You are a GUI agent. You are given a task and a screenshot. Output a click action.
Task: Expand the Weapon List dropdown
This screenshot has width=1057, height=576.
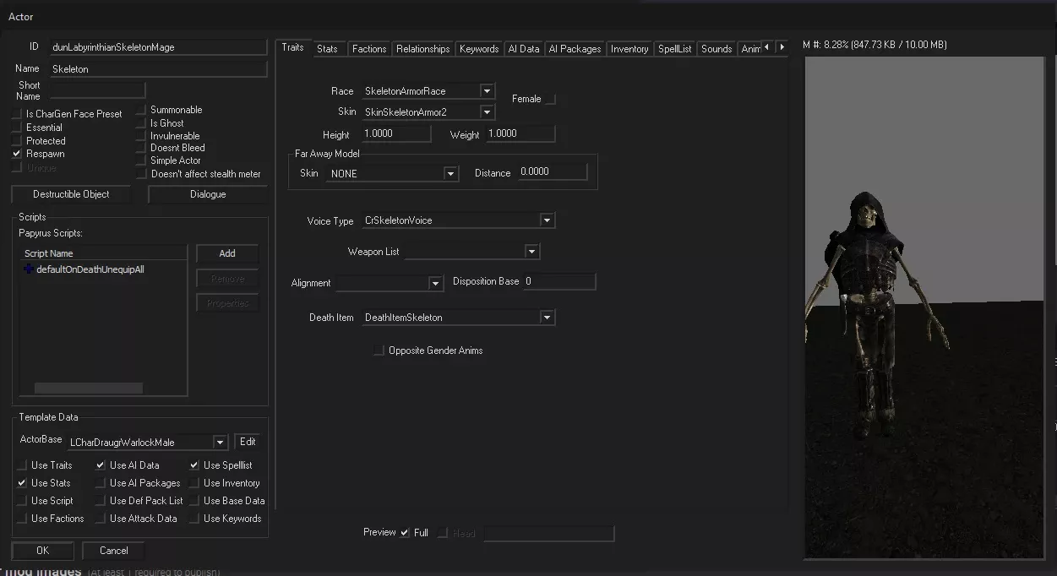[x=531, y=252]
